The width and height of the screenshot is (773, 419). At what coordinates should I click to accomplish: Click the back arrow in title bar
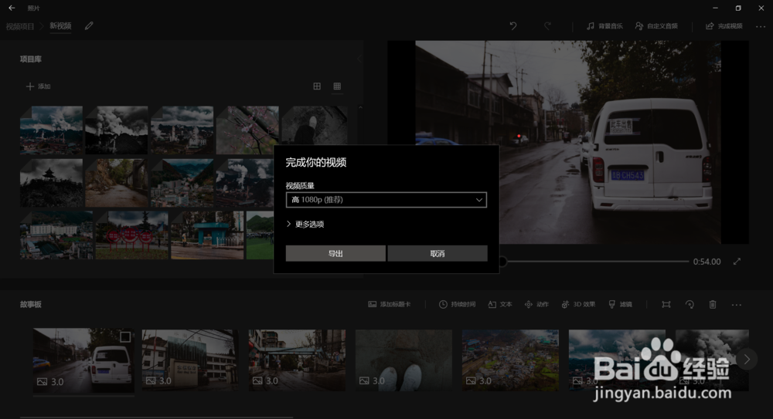tap(12, 8)
